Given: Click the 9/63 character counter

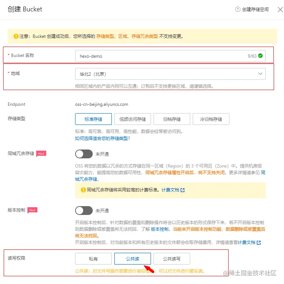Looking at the screenshot, I should click(x=252, y=56).
